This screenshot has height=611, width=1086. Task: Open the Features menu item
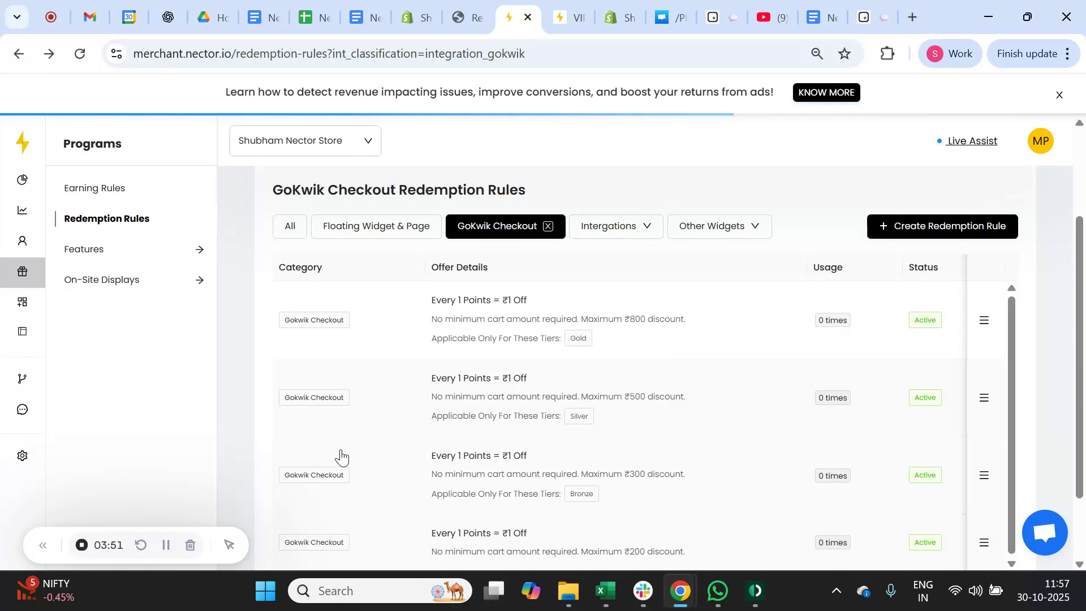pyautogui.click(x=84, y=249)
